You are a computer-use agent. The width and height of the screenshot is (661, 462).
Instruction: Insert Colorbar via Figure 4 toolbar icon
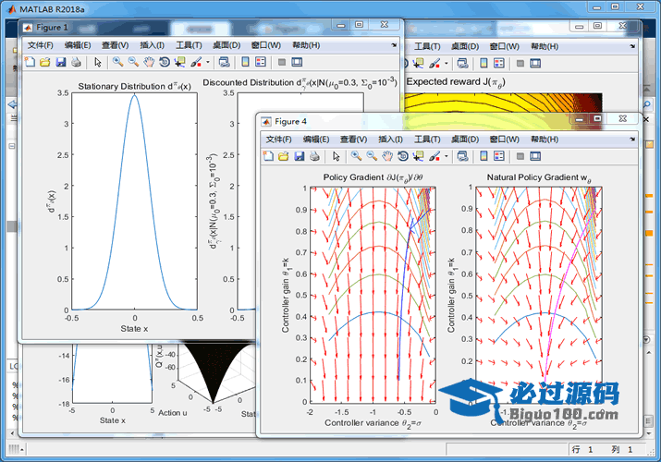(484, 156)
